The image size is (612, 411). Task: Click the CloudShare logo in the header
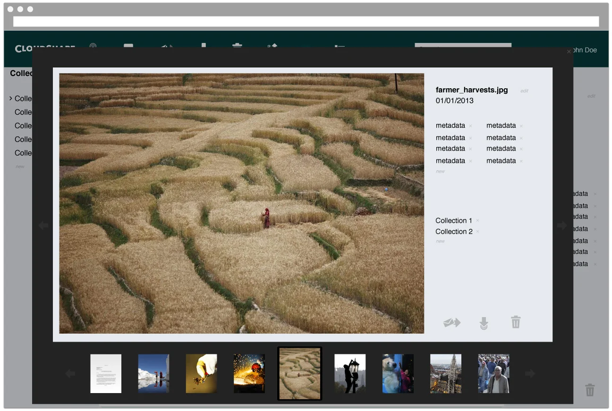(45, 49)
